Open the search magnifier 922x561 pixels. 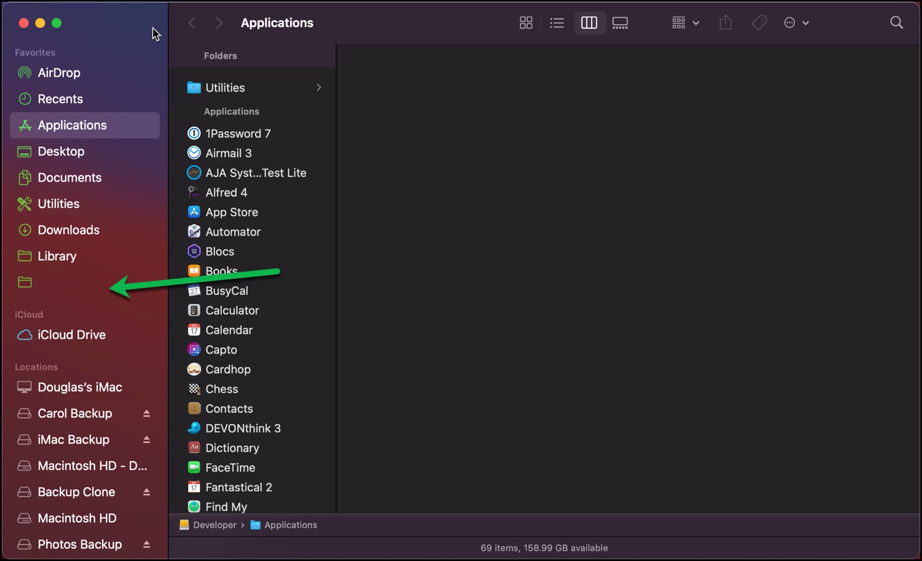[896, 22]
